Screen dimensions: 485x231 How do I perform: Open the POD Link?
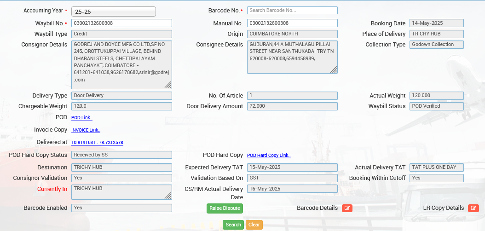(x=82, y=118)
